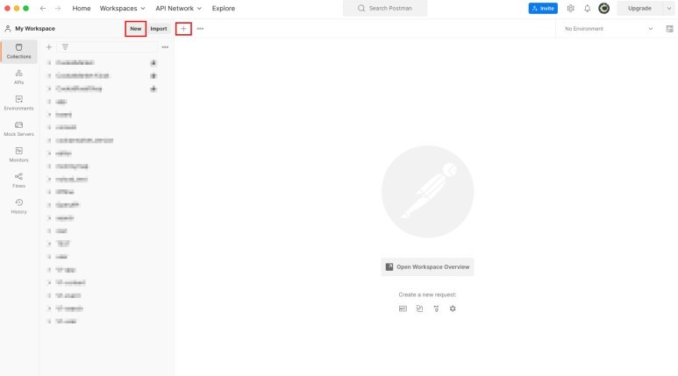Screen dimensions: 678x376
Task: Go back with the left arrow
Action: 42,8
